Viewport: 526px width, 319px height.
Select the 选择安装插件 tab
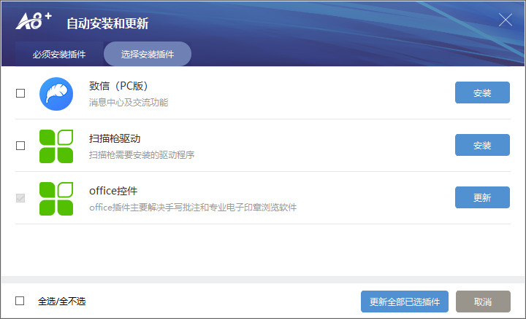pos(148,54)
